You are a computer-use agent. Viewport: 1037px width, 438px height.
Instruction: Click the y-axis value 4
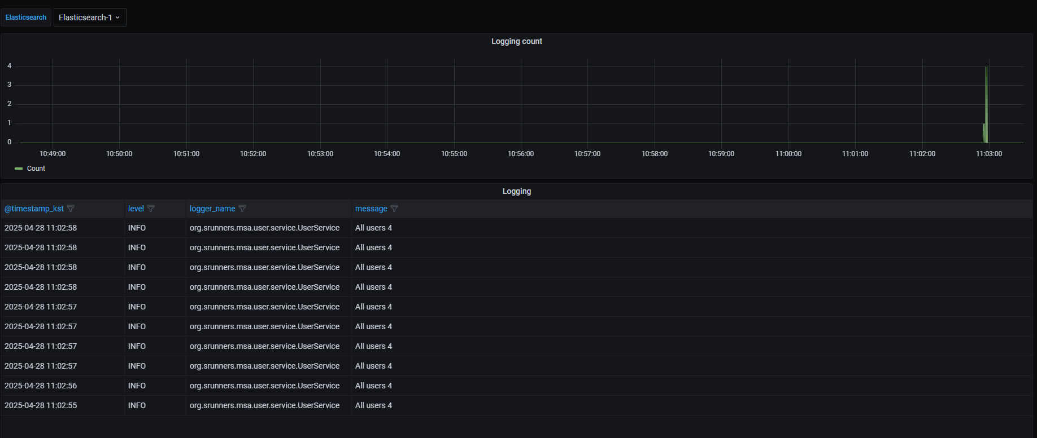click(x=9, y=66)
